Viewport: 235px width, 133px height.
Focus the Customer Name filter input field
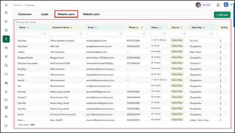pyautogui.click(x=63, y=34)
